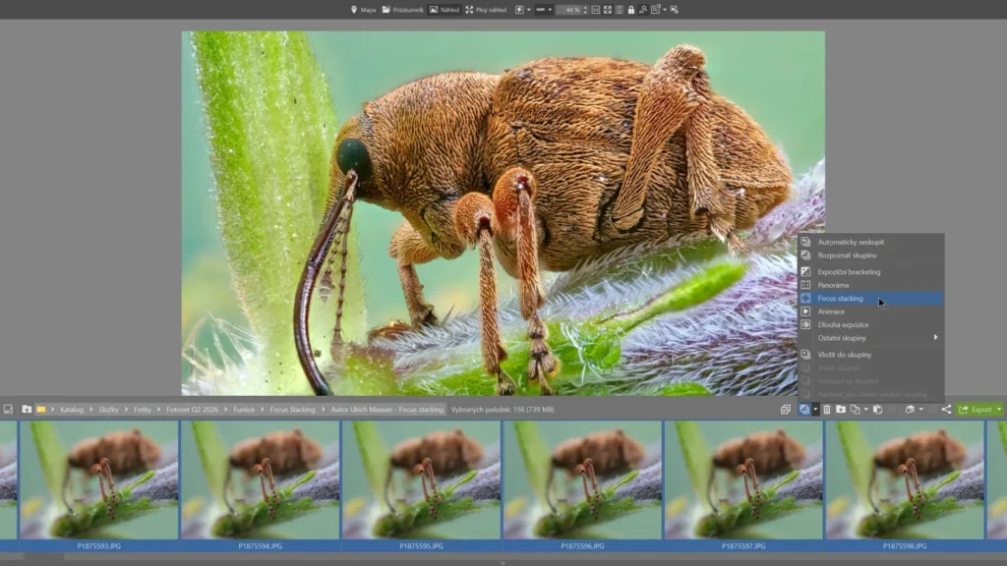Open Plný náhled full preview
The height and width of the screenshot is (566, 1007).
pos(486,10)
